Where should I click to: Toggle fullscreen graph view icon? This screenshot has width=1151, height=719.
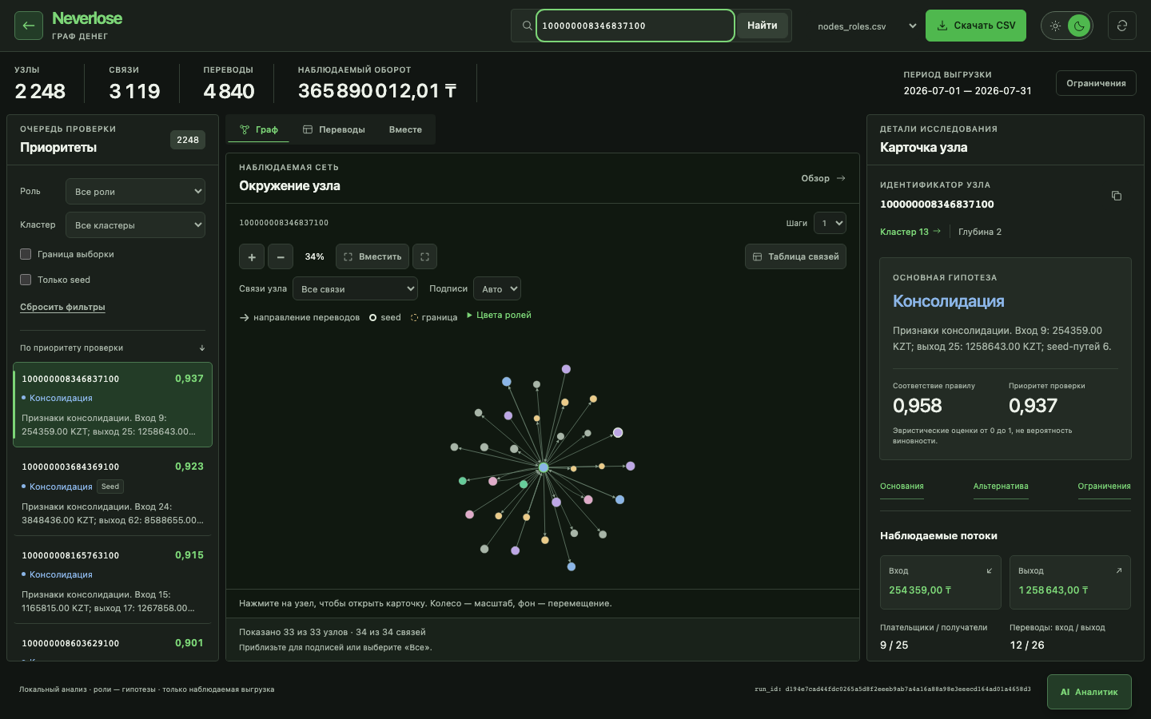click(424, 256)
